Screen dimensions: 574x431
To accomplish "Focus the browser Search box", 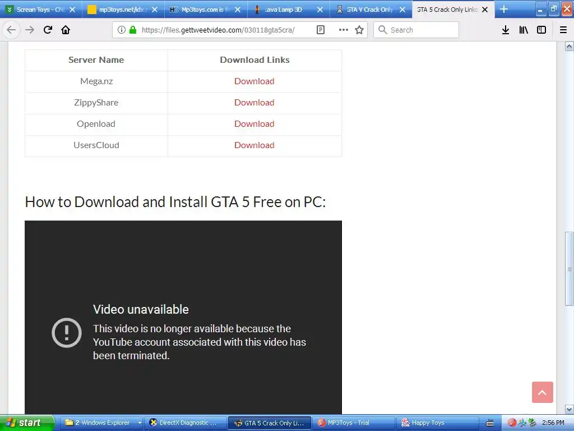I will pyautogui.click(x=416, y=30).
